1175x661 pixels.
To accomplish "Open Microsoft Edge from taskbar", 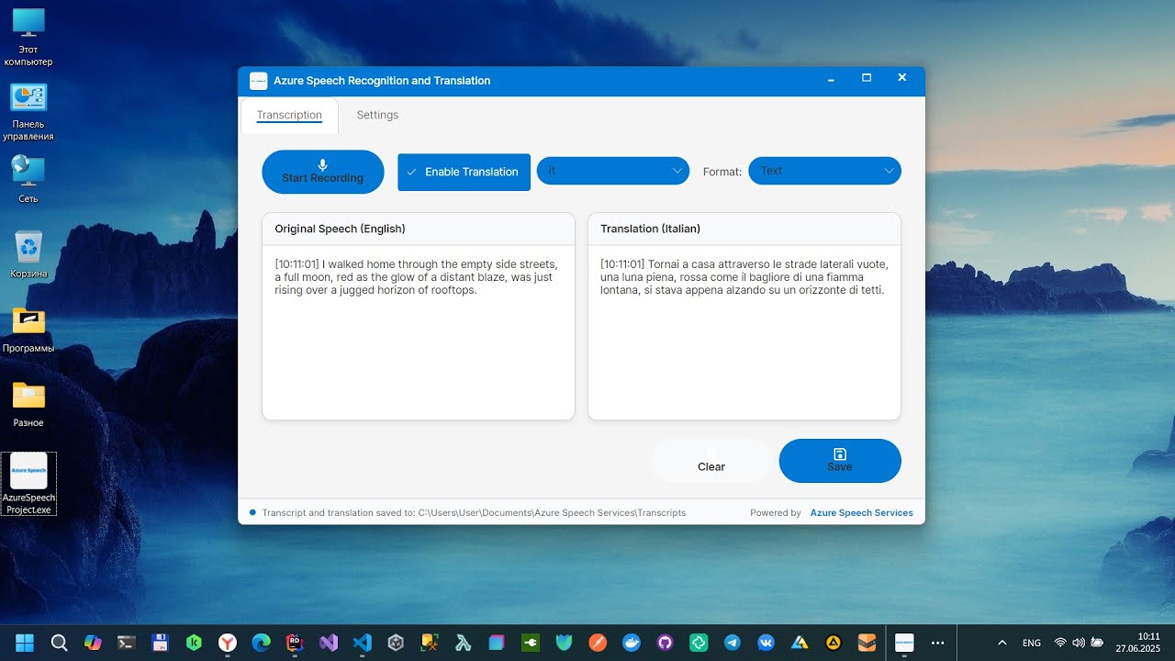I will pyautogui.click(x=262, y=643).
